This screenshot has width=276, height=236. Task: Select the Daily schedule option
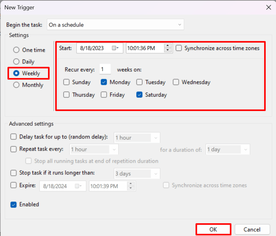[x=16, y=61]
